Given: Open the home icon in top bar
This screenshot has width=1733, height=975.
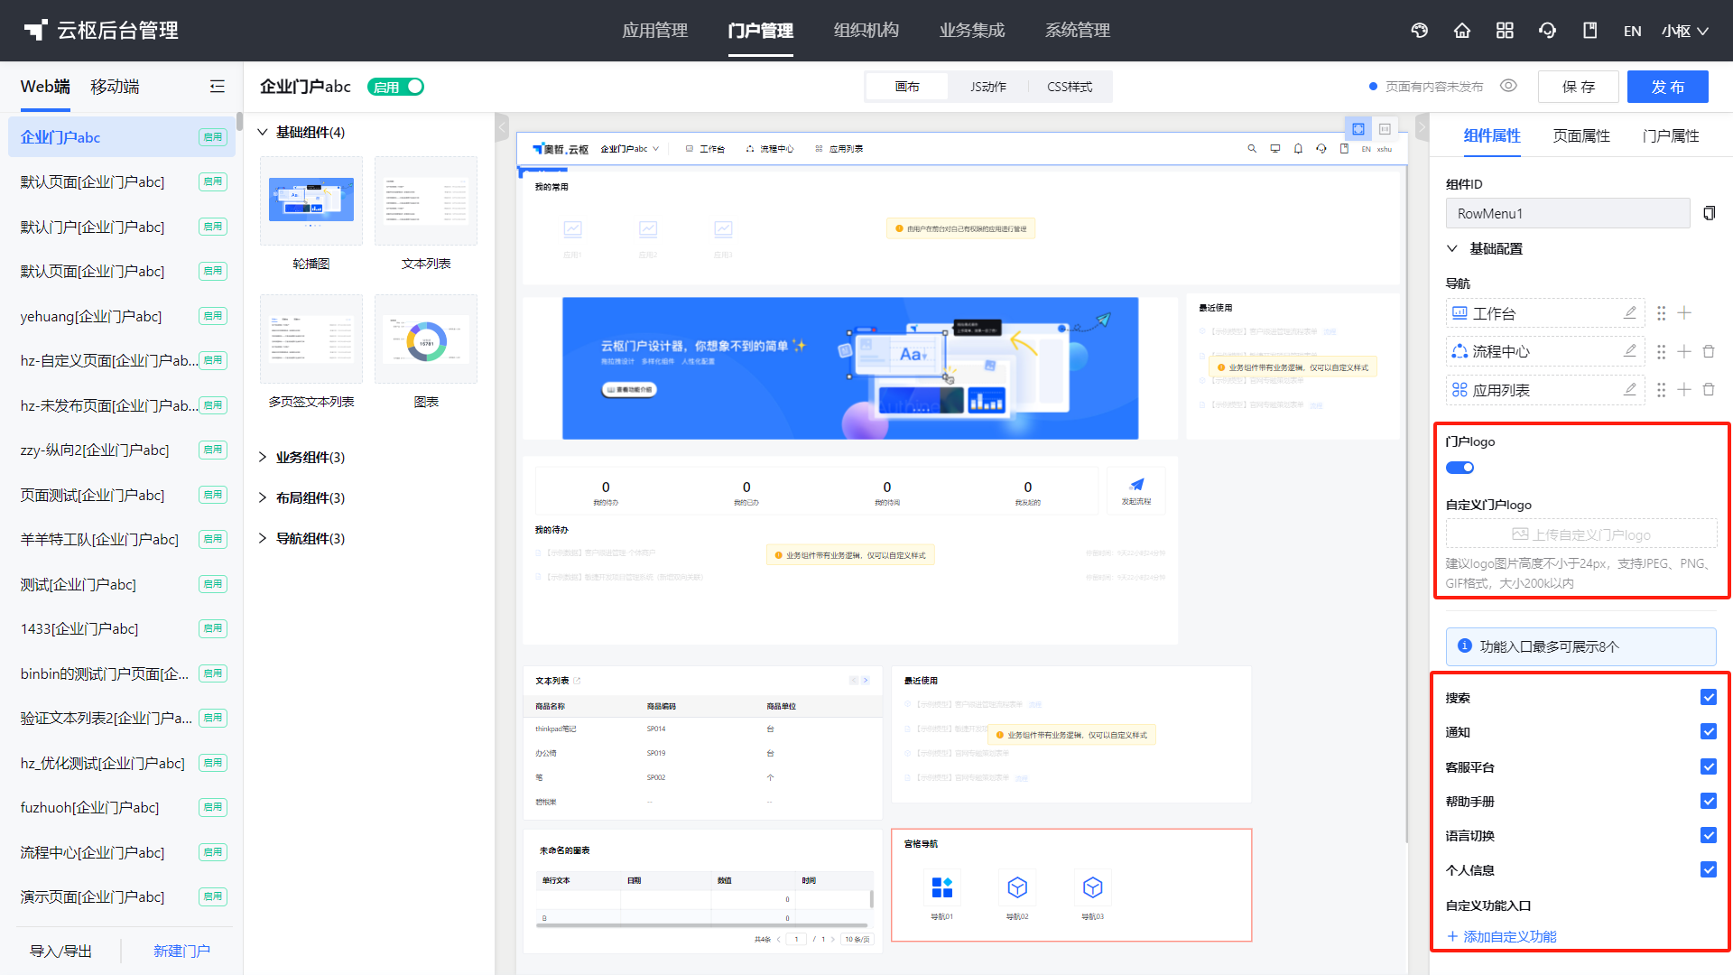Looking at the screenshot, I should pyautogui.click(x=1462, y=31).
